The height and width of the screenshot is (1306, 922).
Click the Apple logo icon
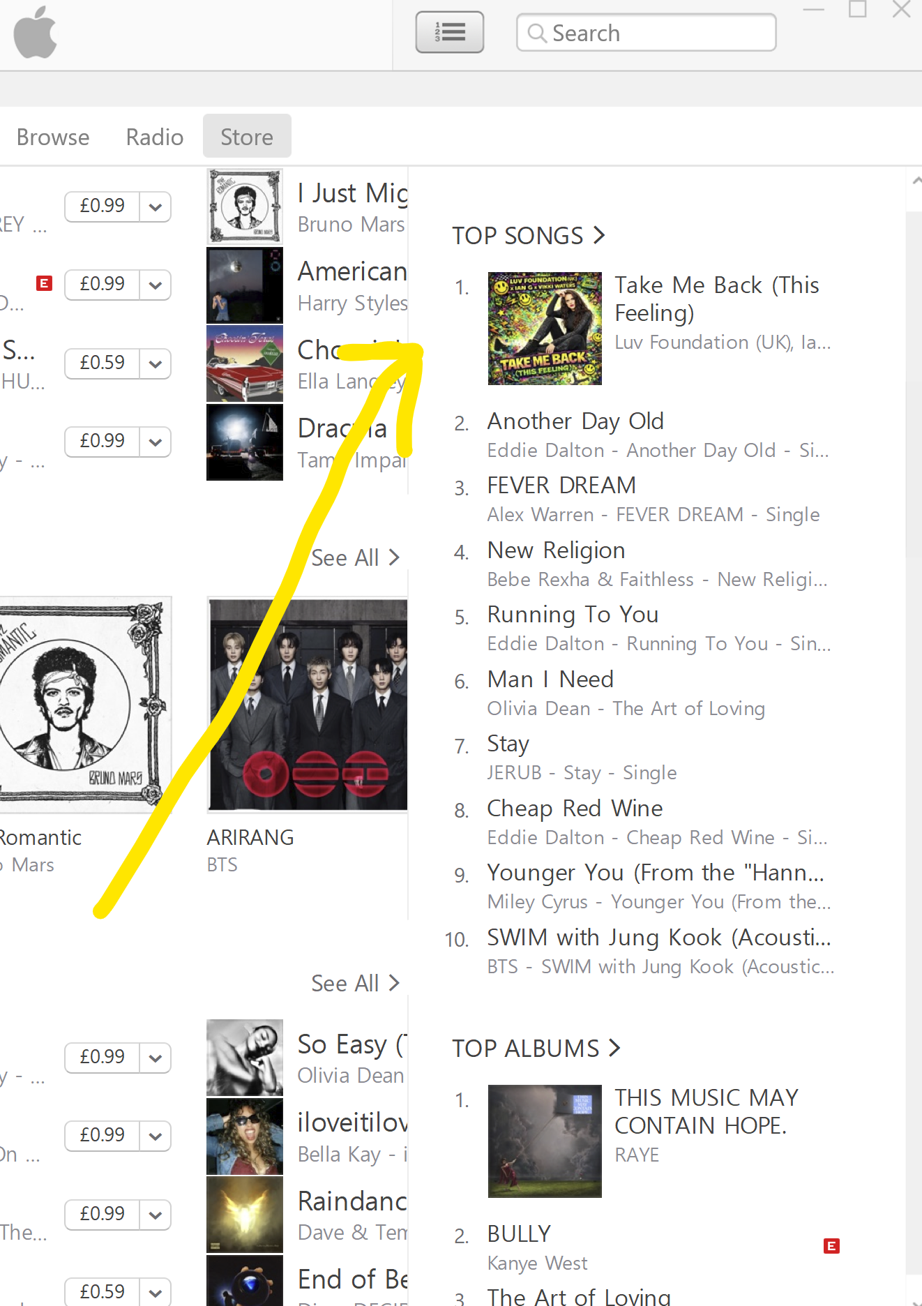[35, 32]
